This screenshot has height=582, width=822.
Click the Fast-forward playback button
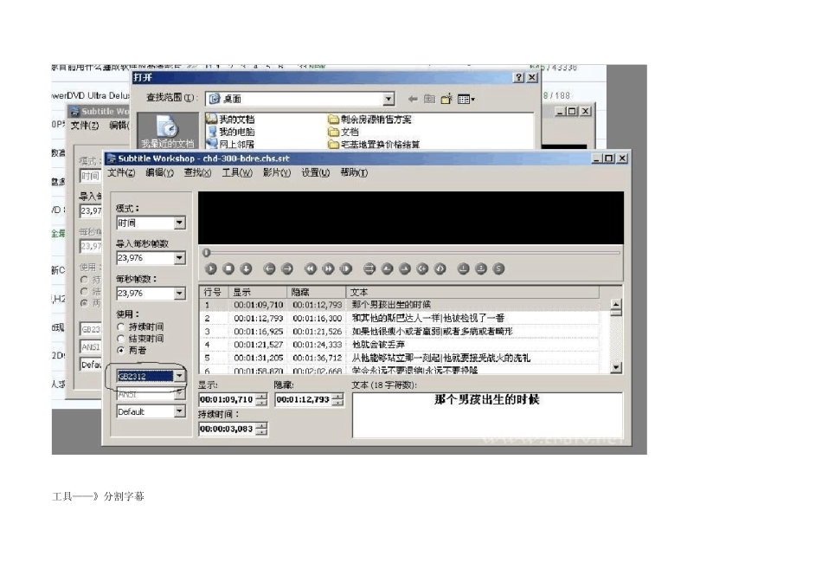click(x=328, y=268)
